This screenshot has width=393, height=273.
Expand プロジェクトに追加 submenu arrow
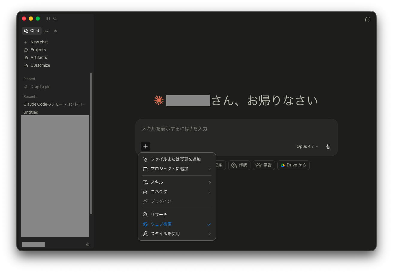coord(210,169)
